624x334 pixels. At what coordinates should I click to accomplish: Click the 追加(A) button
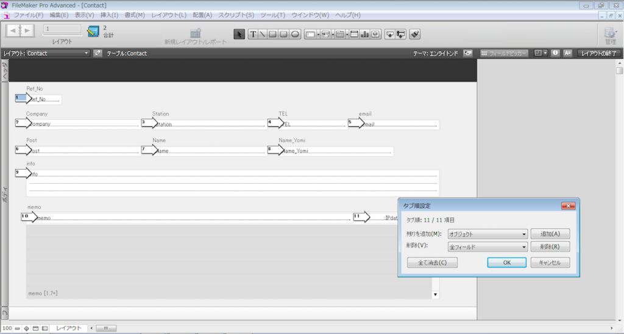coord(550,234)
